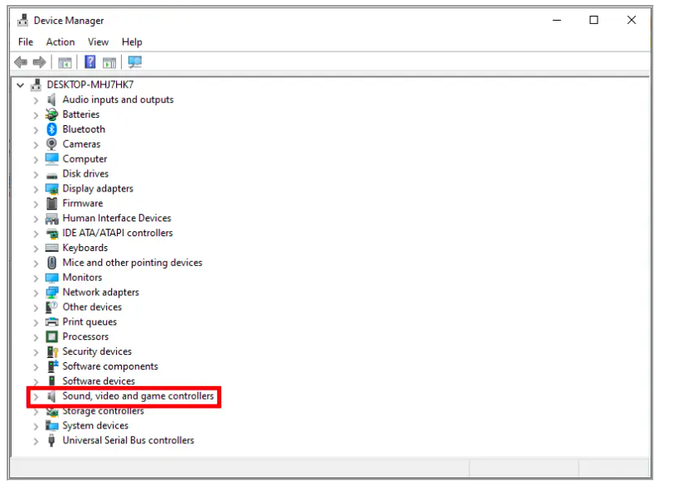
Task: Select the Print queues label
Action: click(90, 322)
